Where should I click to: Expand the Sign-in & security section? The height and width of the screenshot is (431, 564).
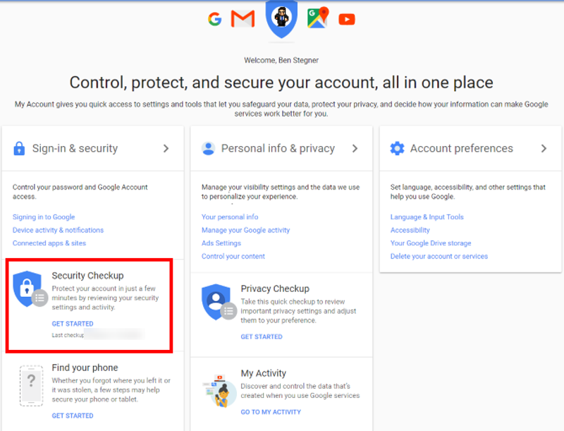[x=167, y=149]
